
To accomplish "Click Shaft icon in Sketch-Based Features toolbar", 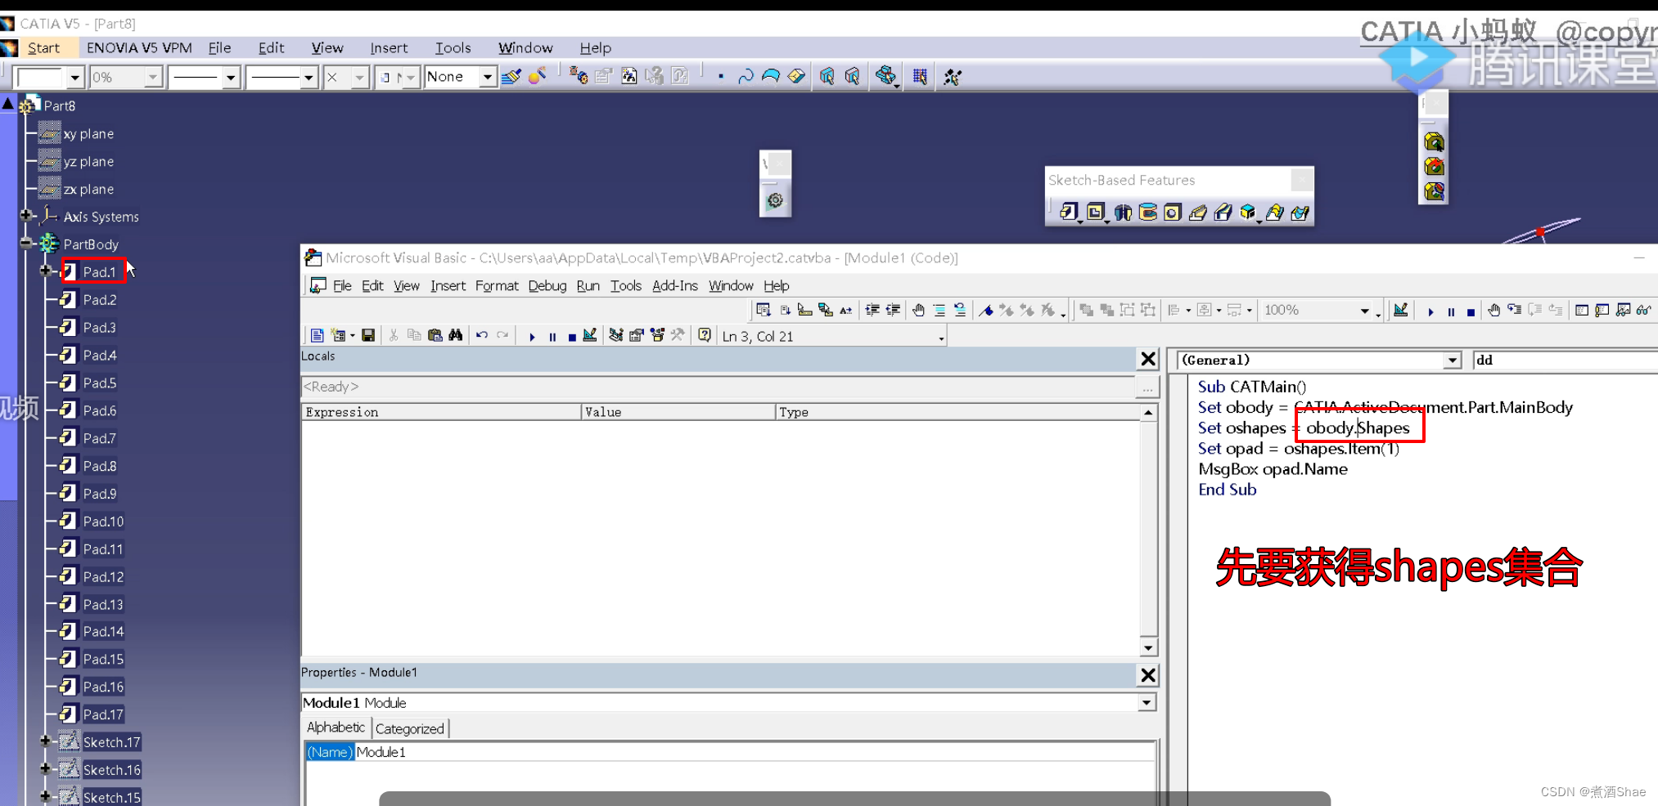I will coord(1123,213).
